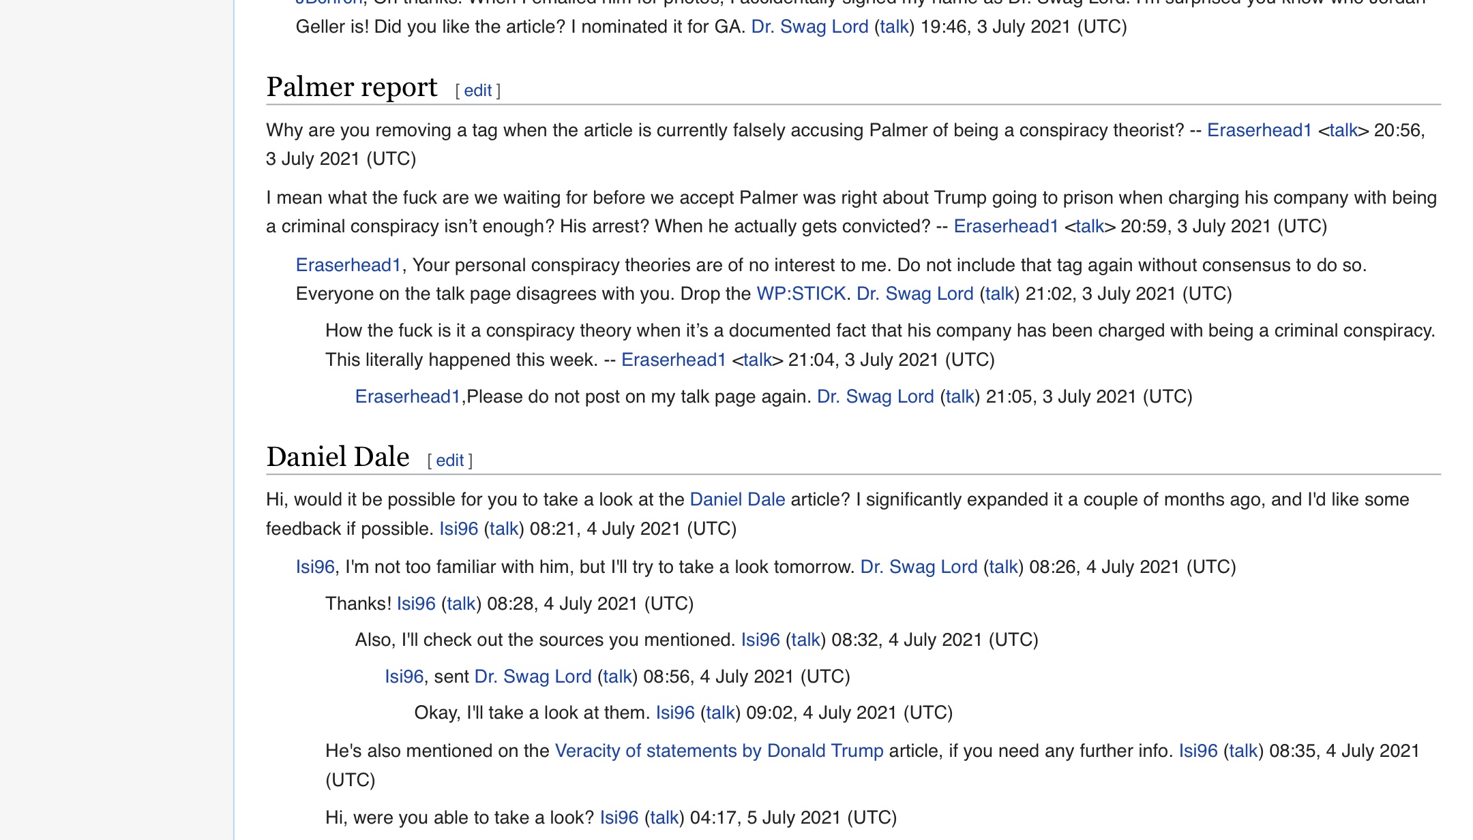This screenshot has width=1473, height=840.
Task: Click the text 'This literally happened this week.'
Action: pos(462,360)
